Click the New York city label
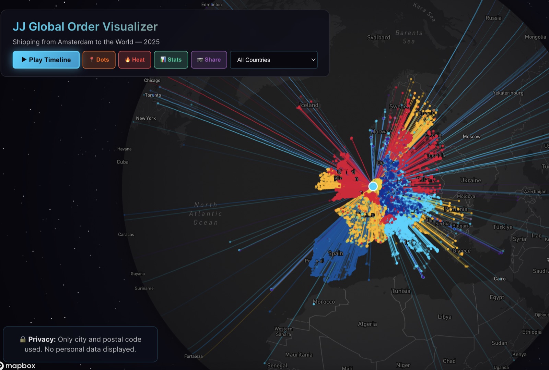This screenshot has height=370, width=549. tap(146, 118)
